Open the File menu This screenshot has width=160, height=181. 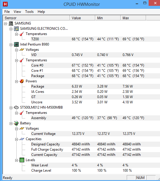tap(7, 12)
